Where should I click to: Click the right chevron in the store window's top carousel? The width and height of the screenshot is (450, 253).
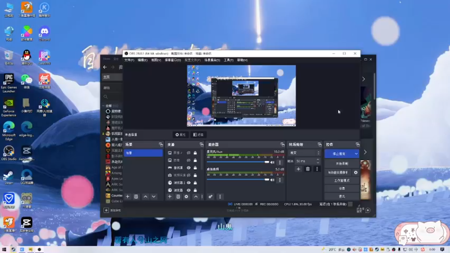point(363,79)
